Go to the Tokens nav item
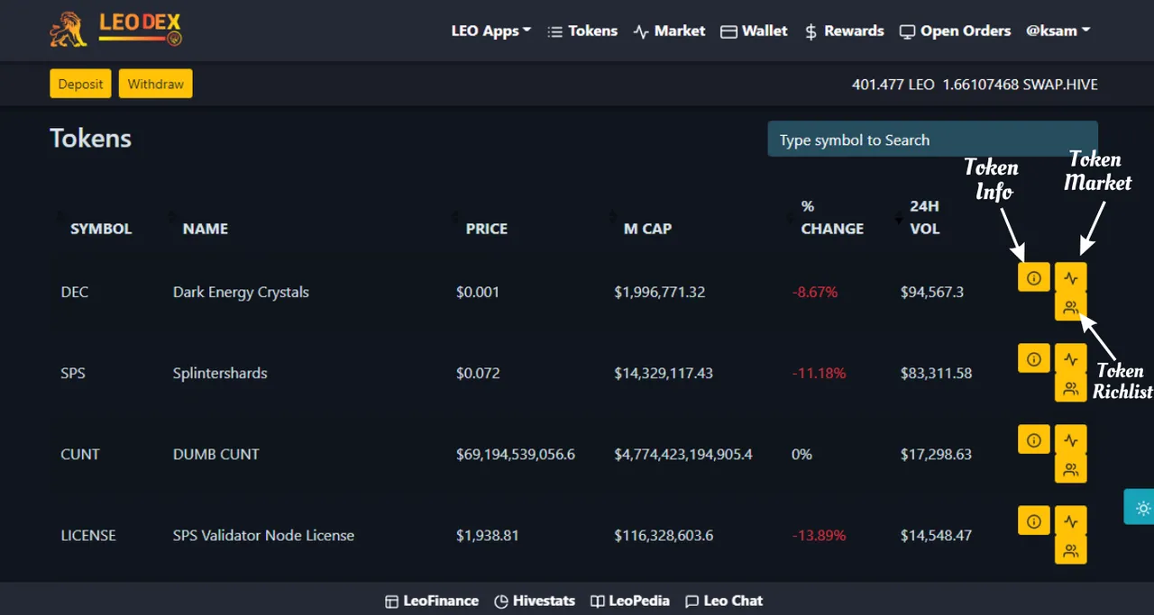This screenshot has width=1154, height=615. pyautogui.click(x=582, y=31)
